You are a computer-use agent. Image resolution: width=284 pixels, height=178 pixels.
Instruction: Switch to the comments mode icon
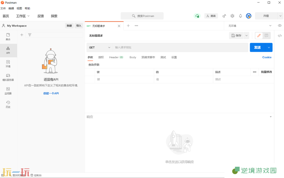[266, 35]
